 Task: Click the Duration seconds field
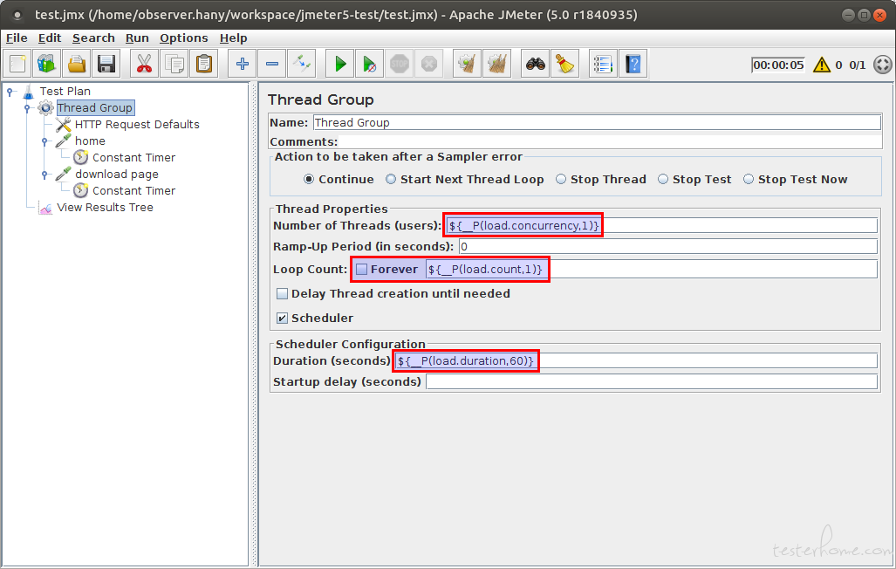[x=636, y=360]
